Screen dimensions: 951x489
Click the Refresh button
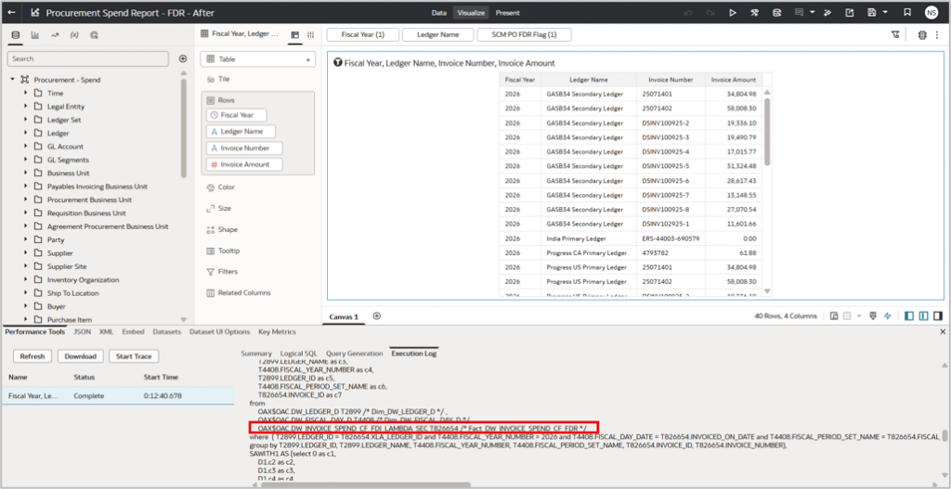click(33, 356)
